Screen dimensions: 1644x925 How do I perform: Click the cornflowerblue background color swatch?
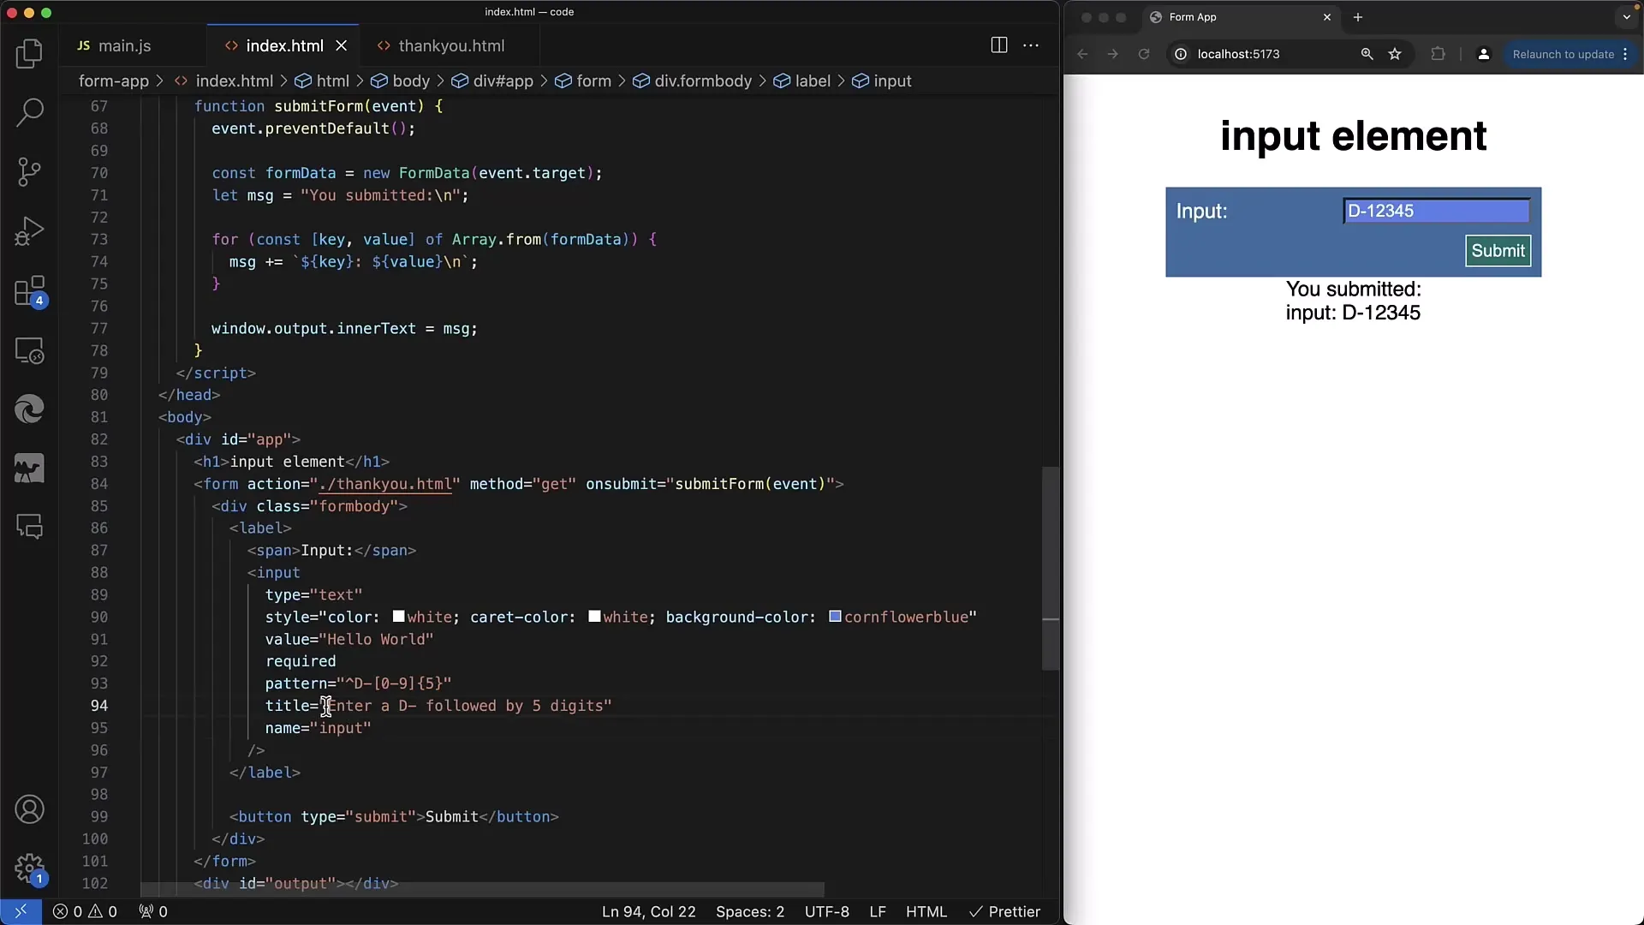(x=833, y=616)
